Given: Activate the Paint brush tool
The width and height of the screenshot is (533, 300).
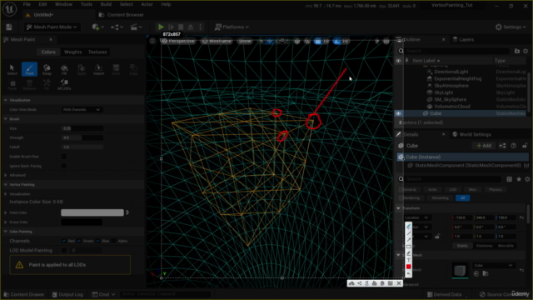Looking at the screenshot, I should (x=30, y=69).
